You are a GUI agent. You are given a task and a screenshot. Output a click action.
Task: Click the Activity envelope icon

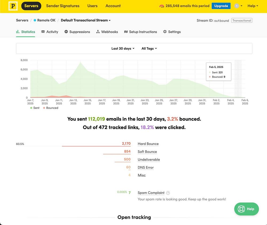click(43, 32)
